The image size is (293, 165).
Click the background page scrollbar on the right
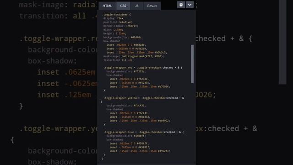click(282, 42)
